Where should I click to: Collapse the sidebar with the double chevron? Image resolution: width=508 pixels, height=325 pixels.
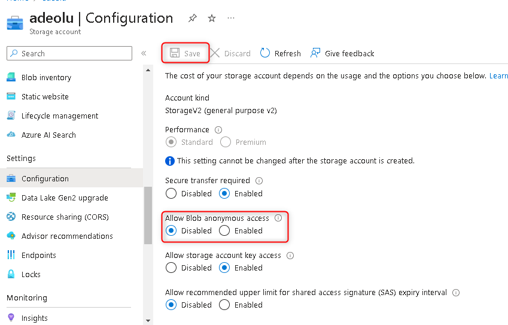144,53
